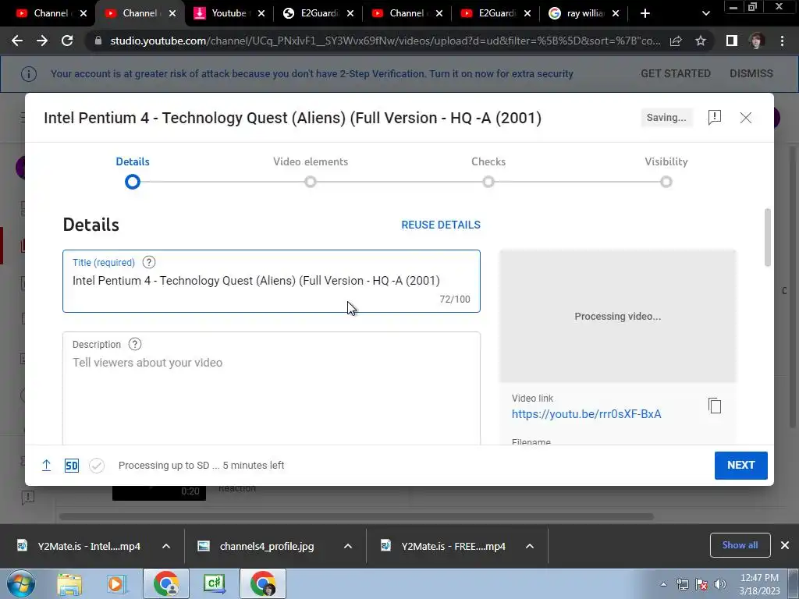Open the Chrome profile avatar

(757, 41)
